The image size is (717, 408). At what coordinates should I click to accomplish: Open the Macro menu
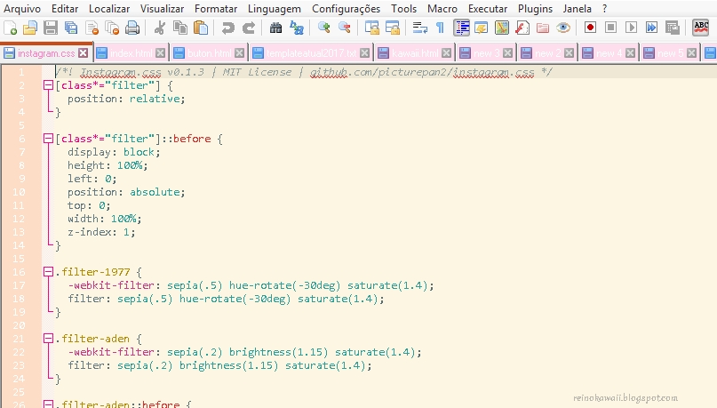pyautogui.click(x=442, y=9)
